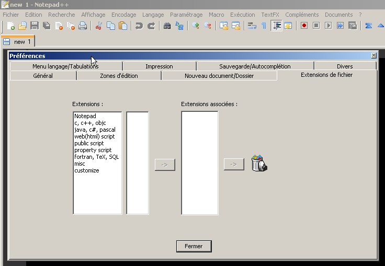
Task: Select the Zones d'édition tab
Action: pyautogui.click(x=119, y=76)
